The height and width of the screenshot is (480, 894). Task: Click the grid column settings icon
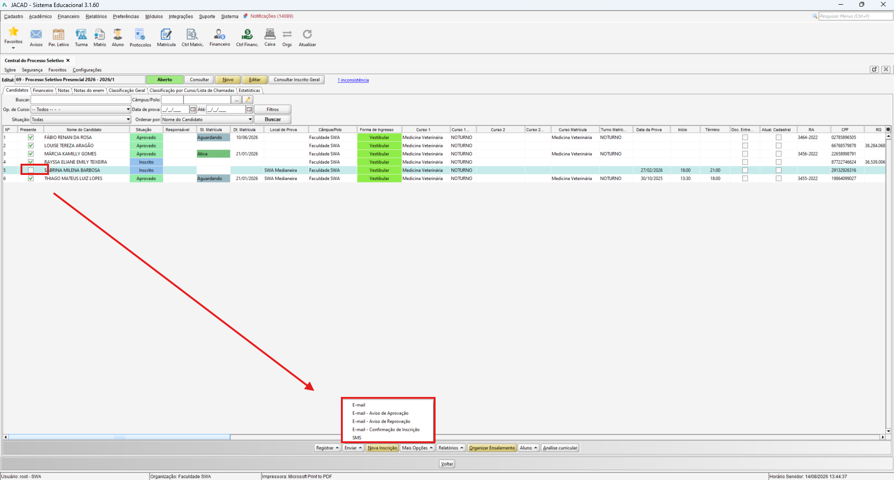888,129
